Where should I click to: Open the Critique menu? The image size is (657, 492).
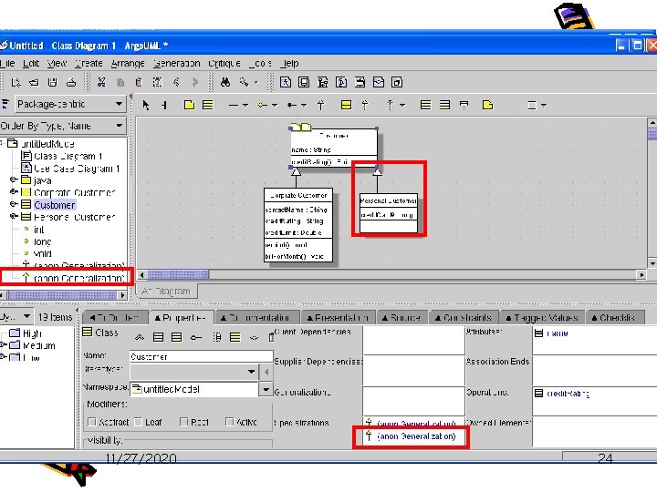pos(224,63)
